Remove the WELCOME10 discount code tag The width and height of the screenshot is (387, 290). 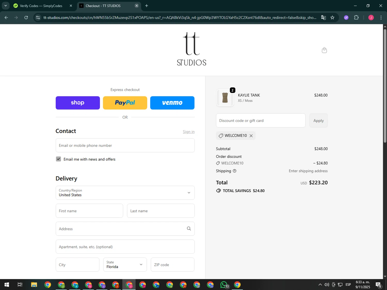click(x=251, y=136)
